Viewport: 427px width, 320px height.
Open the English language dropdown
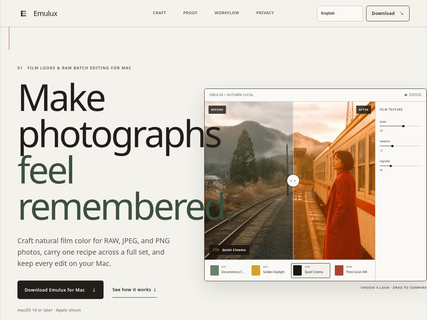pos(340,14)
